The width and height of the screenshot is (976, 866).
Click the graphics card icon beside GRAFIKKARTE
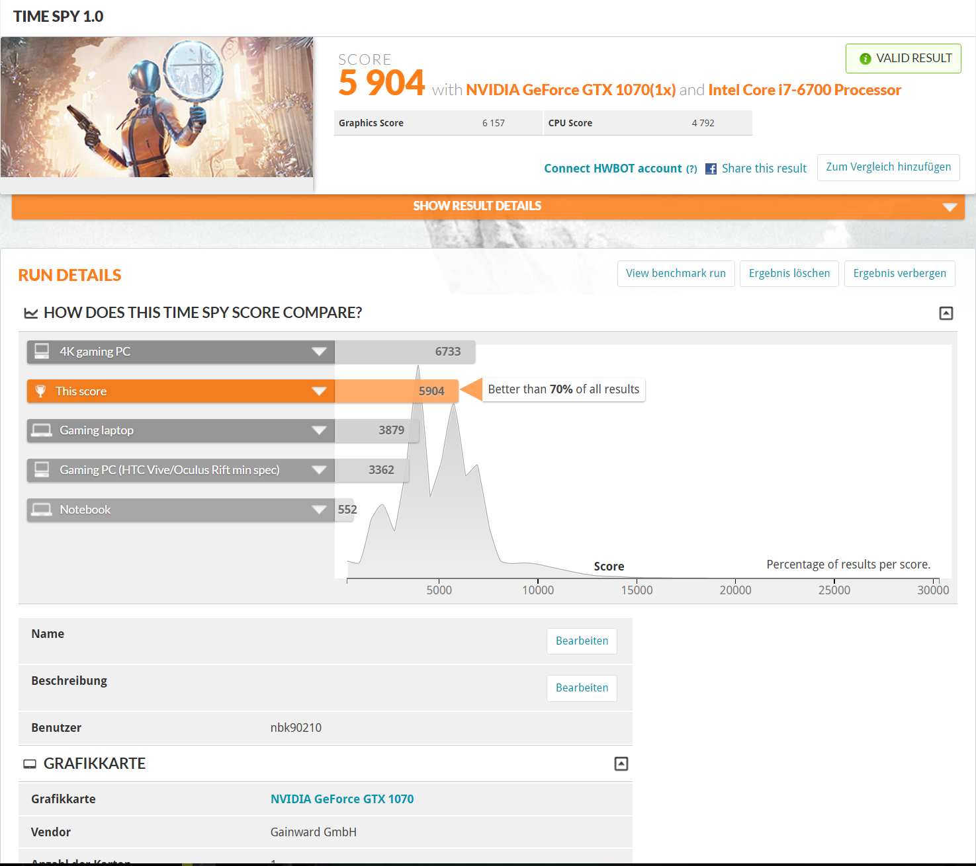30,764
